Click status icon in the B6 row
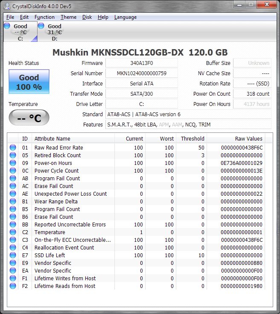Screen dimensions: 280x314 pos(13,217)
